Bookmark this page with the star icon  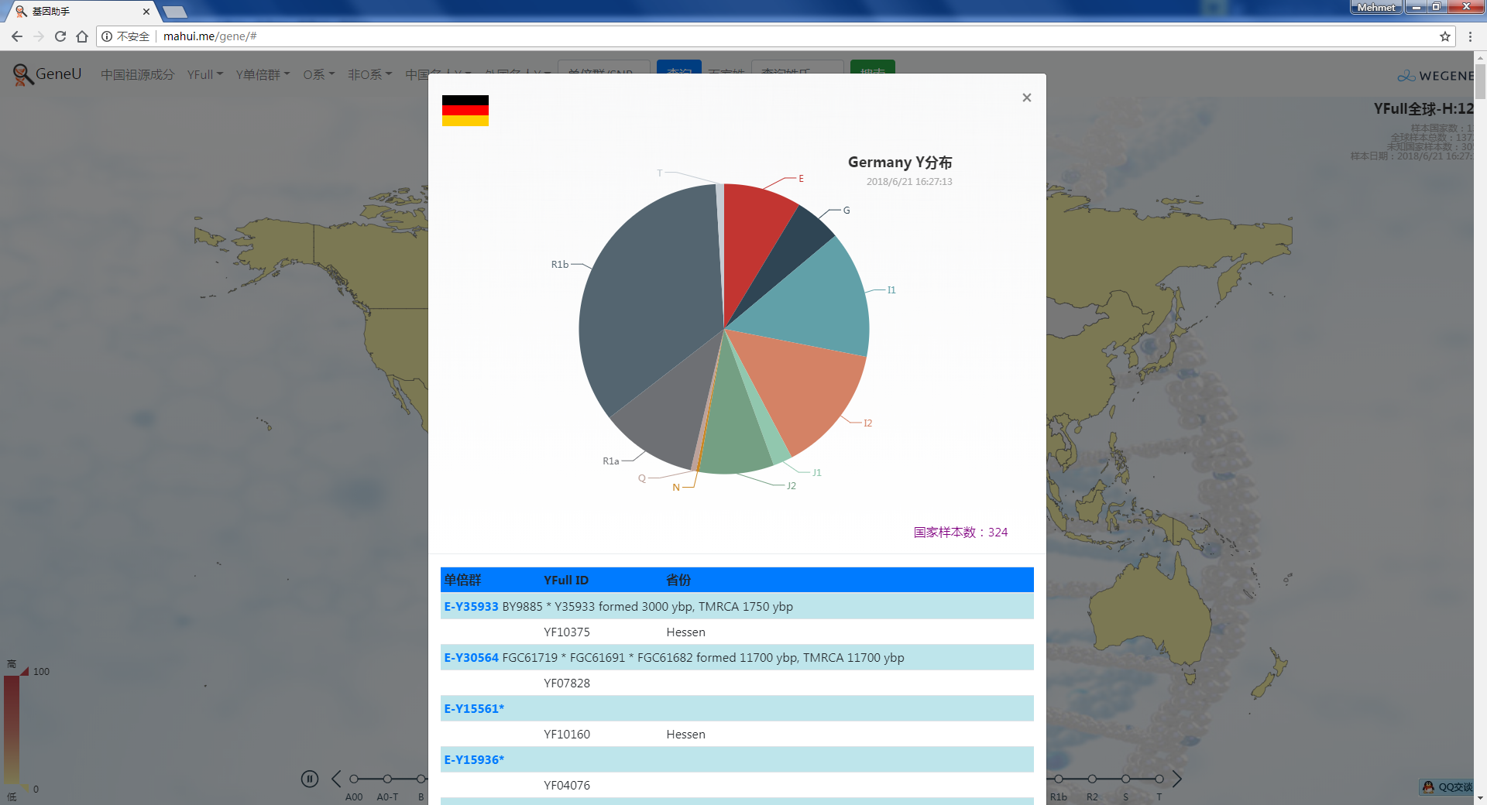coord(1444,36)
